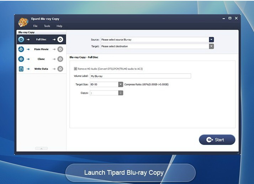
Task: Click the disc arrow icon inside Start button
Action: [x=210, y=140]
